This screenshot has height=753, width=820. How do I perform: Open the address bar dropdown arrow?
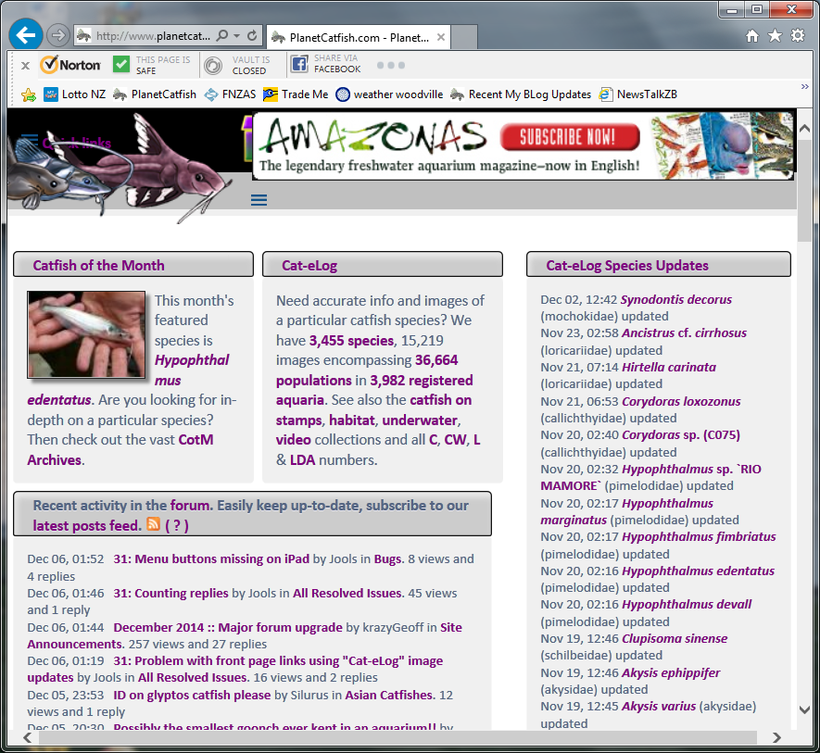pyautogui.click(x=237, y=35)
